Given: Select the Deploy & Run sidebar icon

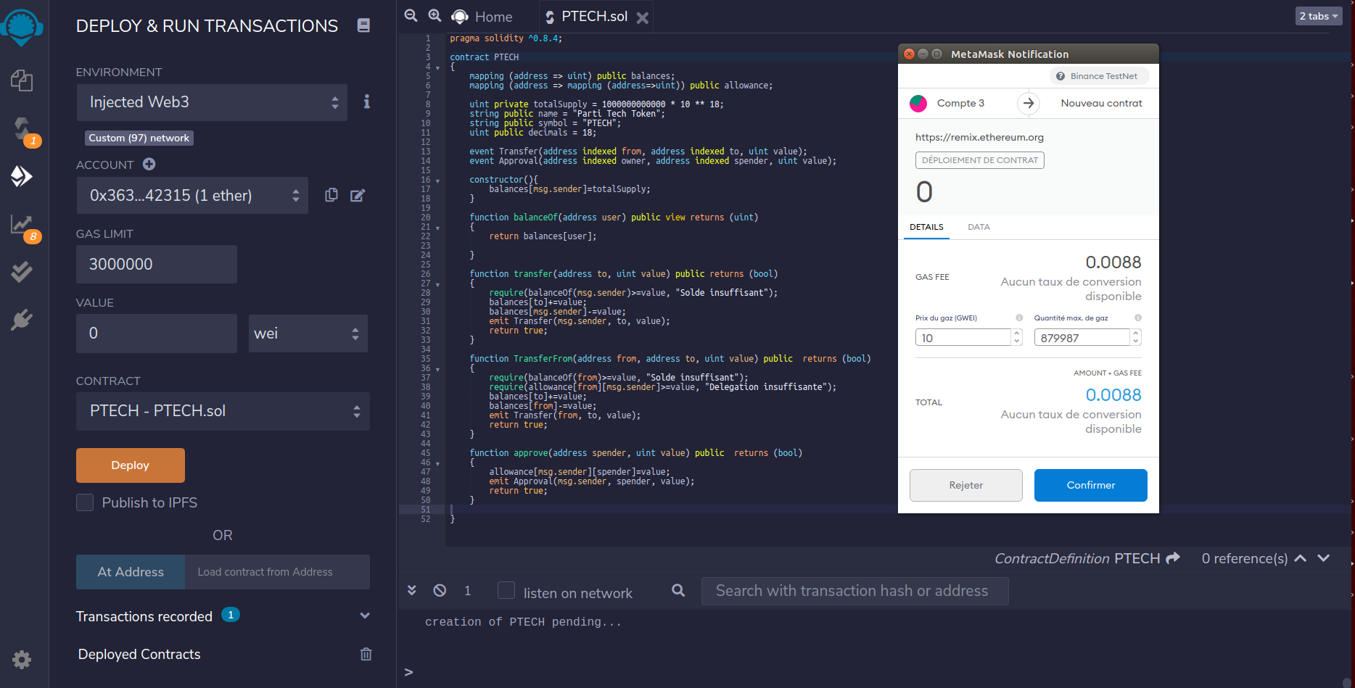Looking at the screenshot, I should tap(22, 175).
